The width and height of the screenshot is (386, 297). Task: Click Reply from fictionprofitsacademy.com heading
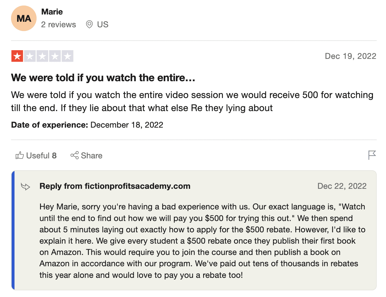[x=115, y=186]
